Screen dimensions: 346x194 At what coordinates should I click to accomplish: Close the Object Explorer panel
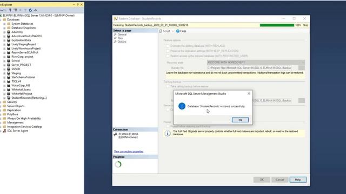tap(82, 4)
